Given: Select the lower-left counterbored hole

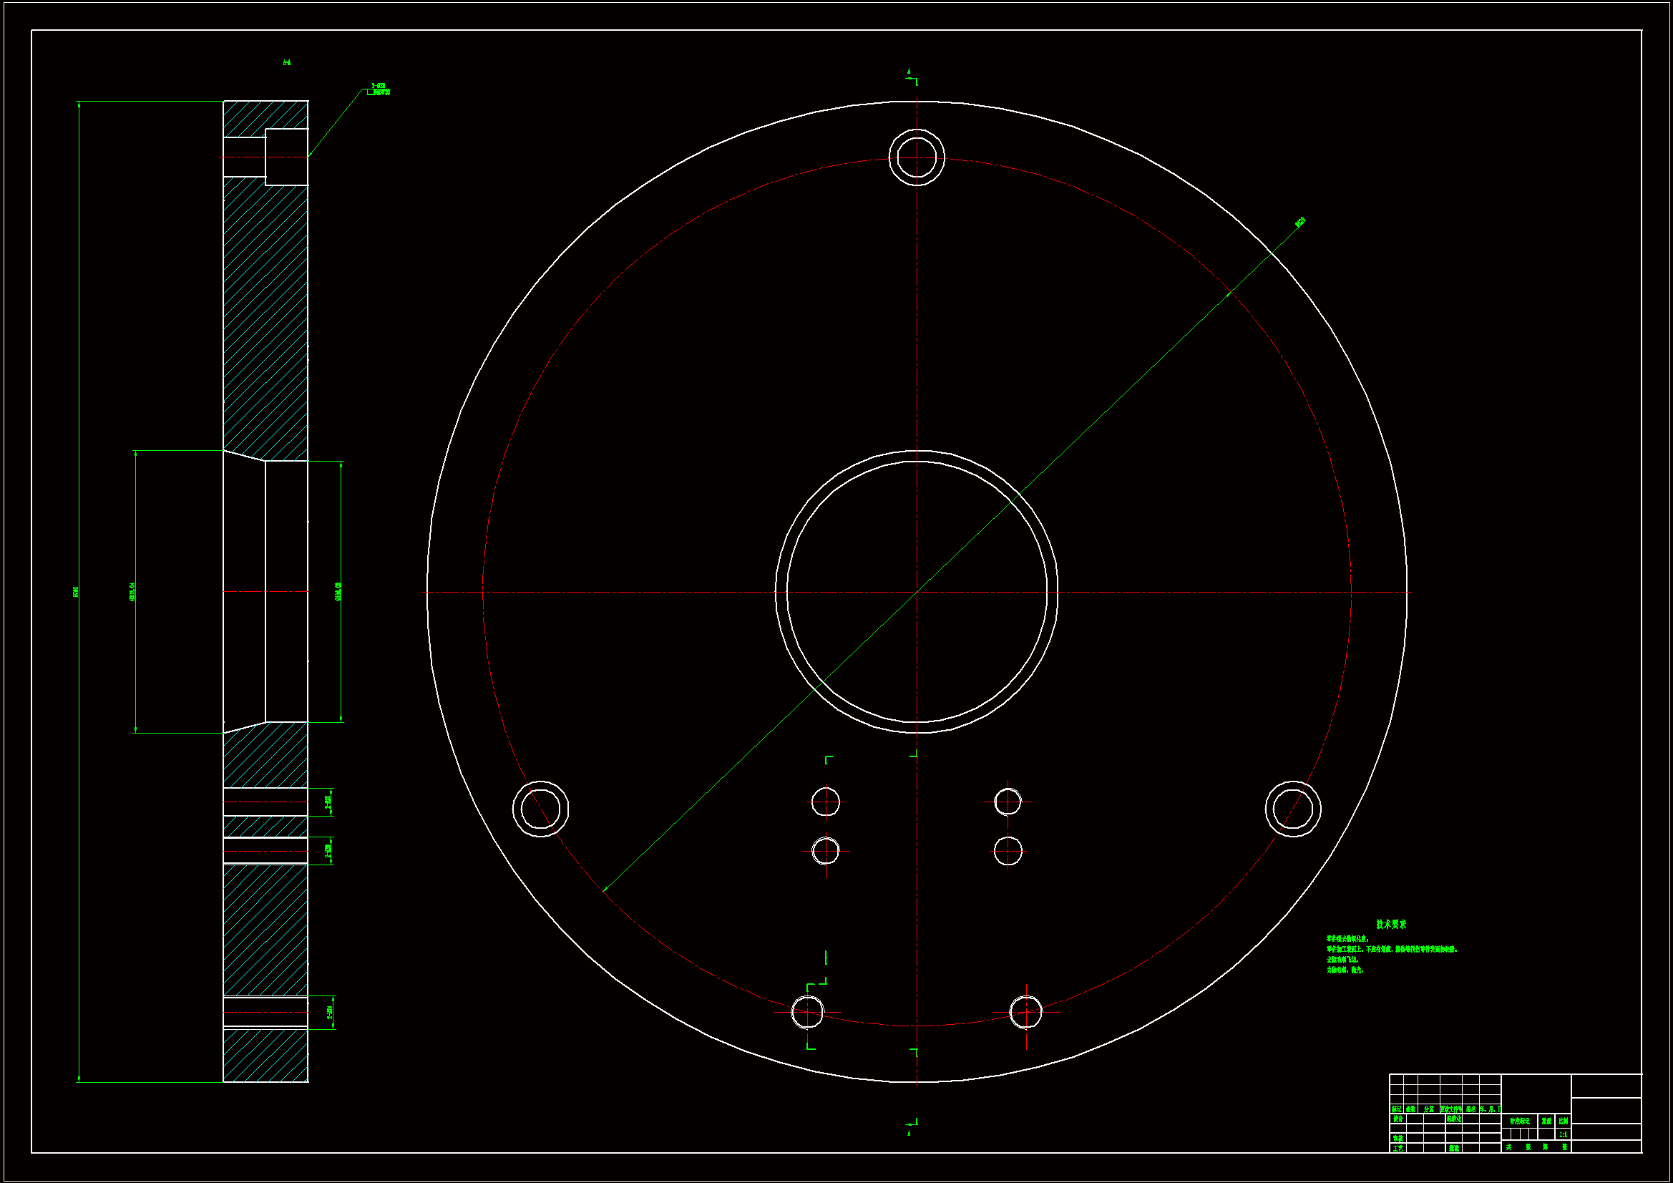Looking at the screenshot, I should click(540, 808).
